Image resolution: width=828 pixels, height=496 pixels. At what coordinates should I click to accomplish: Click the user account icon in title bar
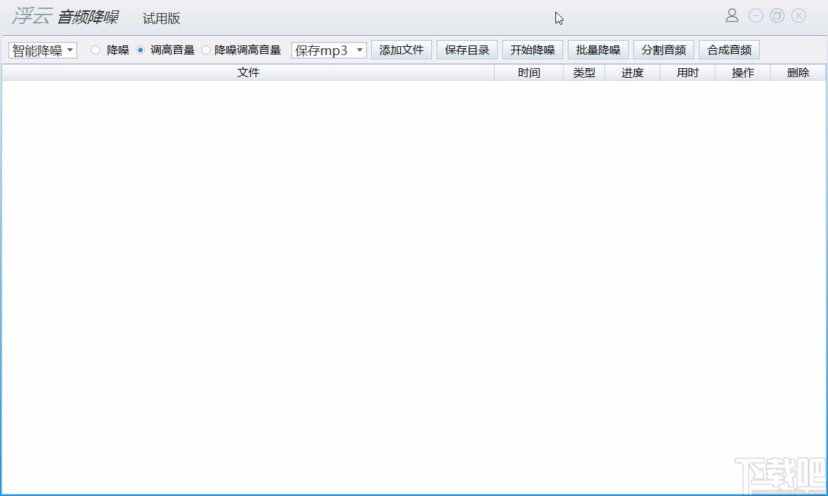[732, 15]
